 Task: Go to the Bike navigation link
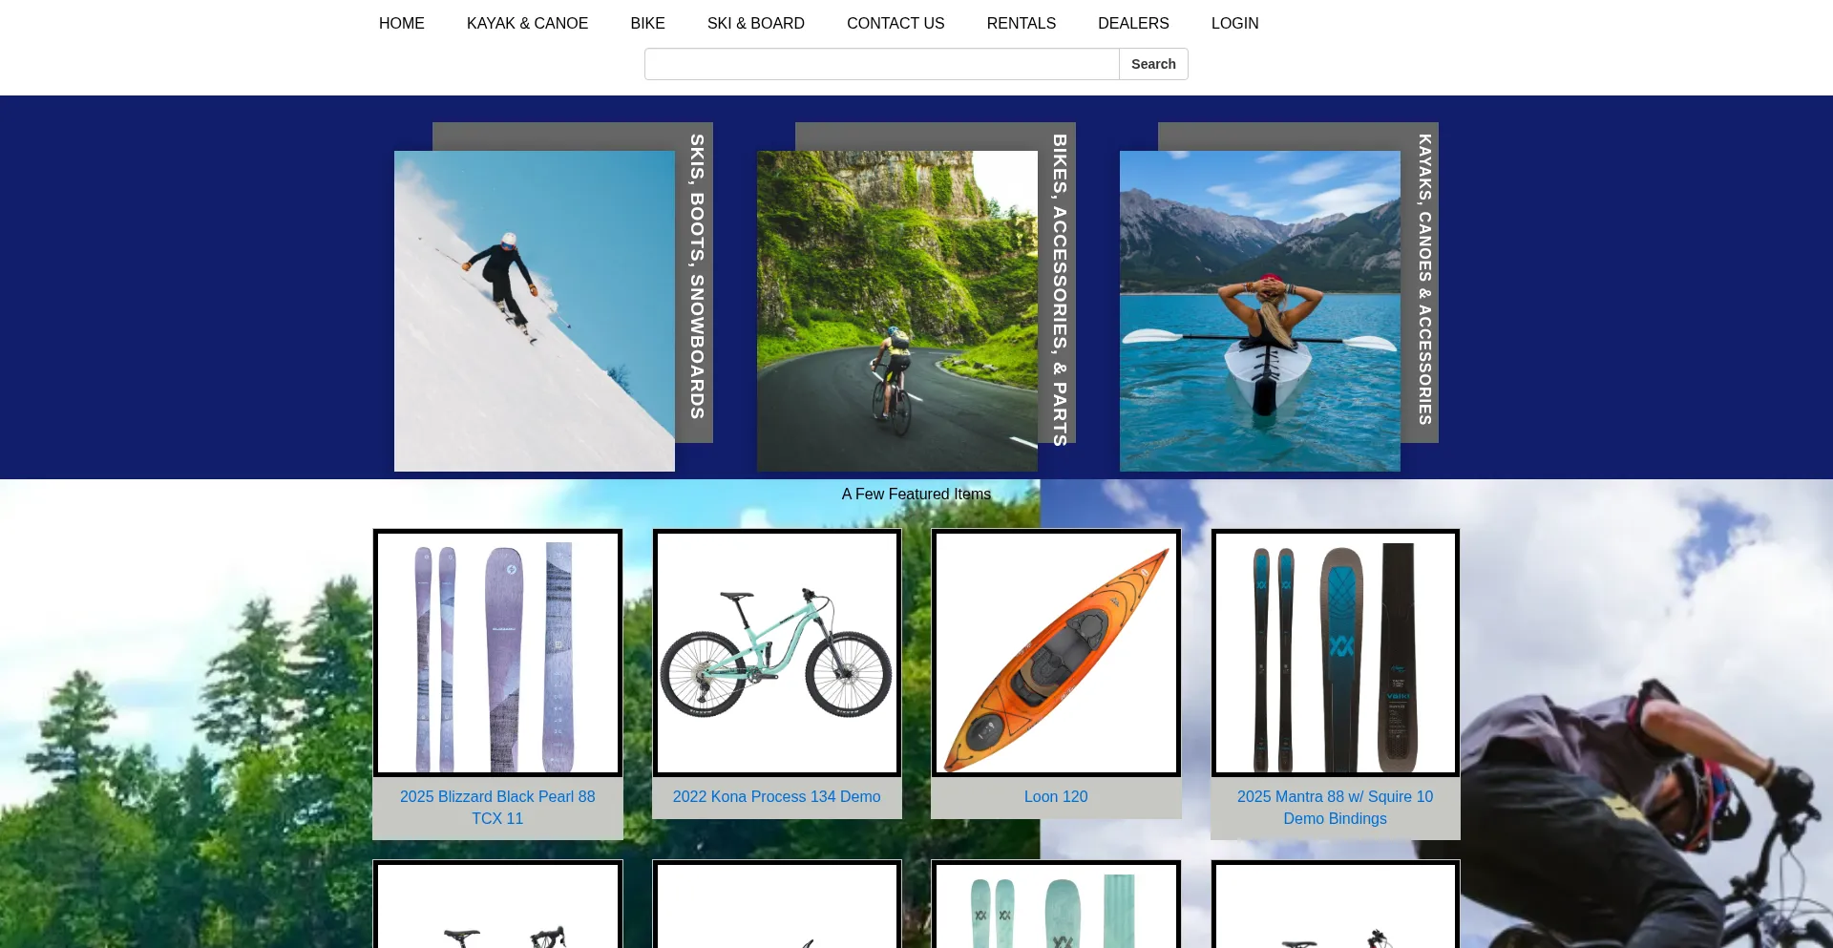(x=647, y=23)
